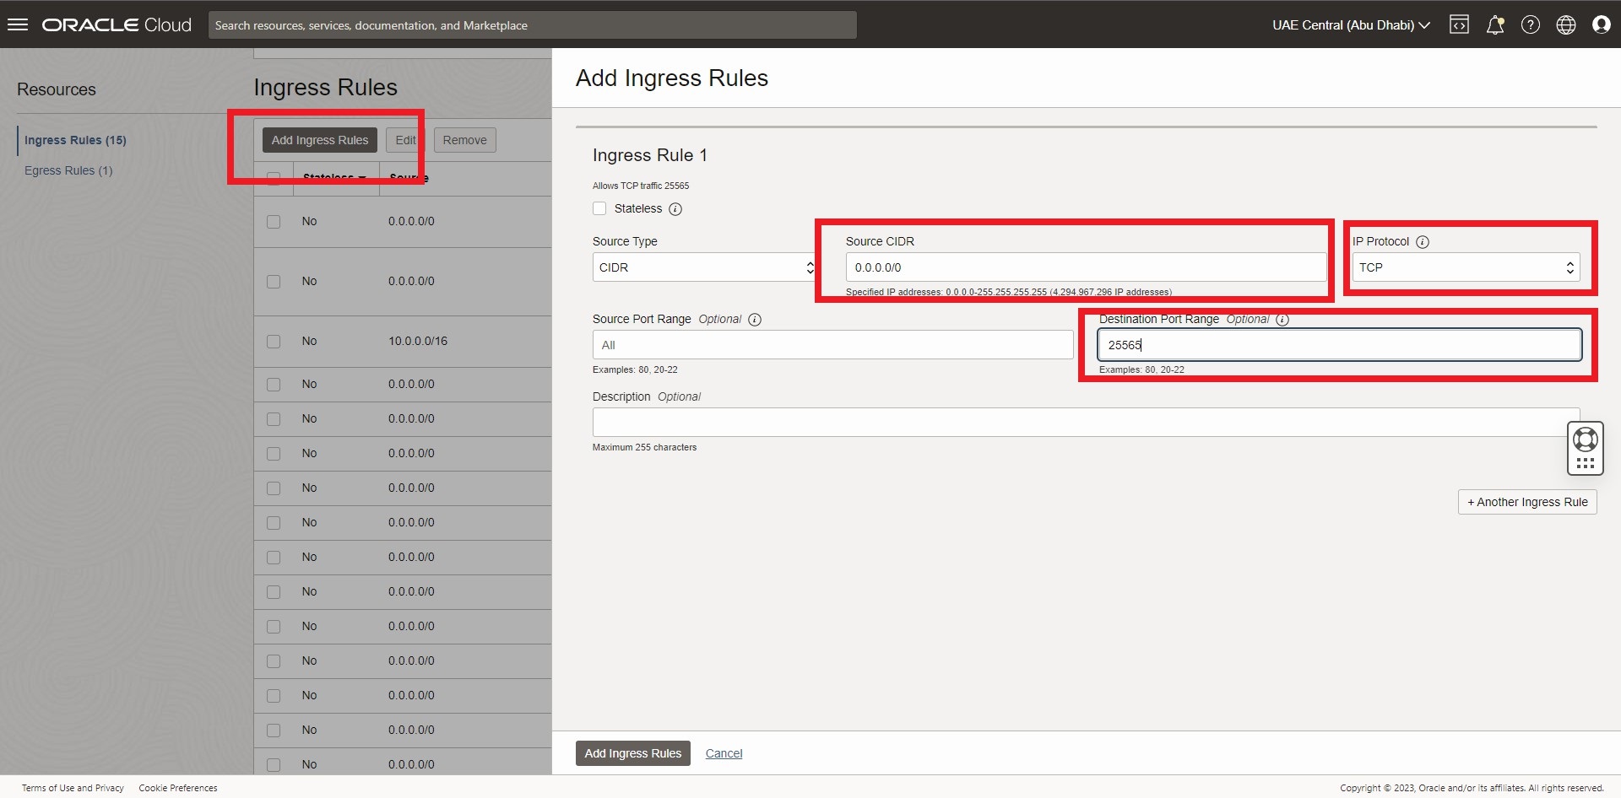This screenshot has width=1621, height=798.
Task: Open the help question mark menu
Action: (1530, 24)
